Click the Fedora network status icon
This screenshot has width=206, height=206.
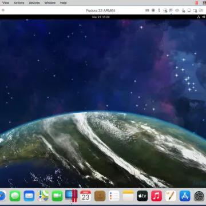(199, 17)
